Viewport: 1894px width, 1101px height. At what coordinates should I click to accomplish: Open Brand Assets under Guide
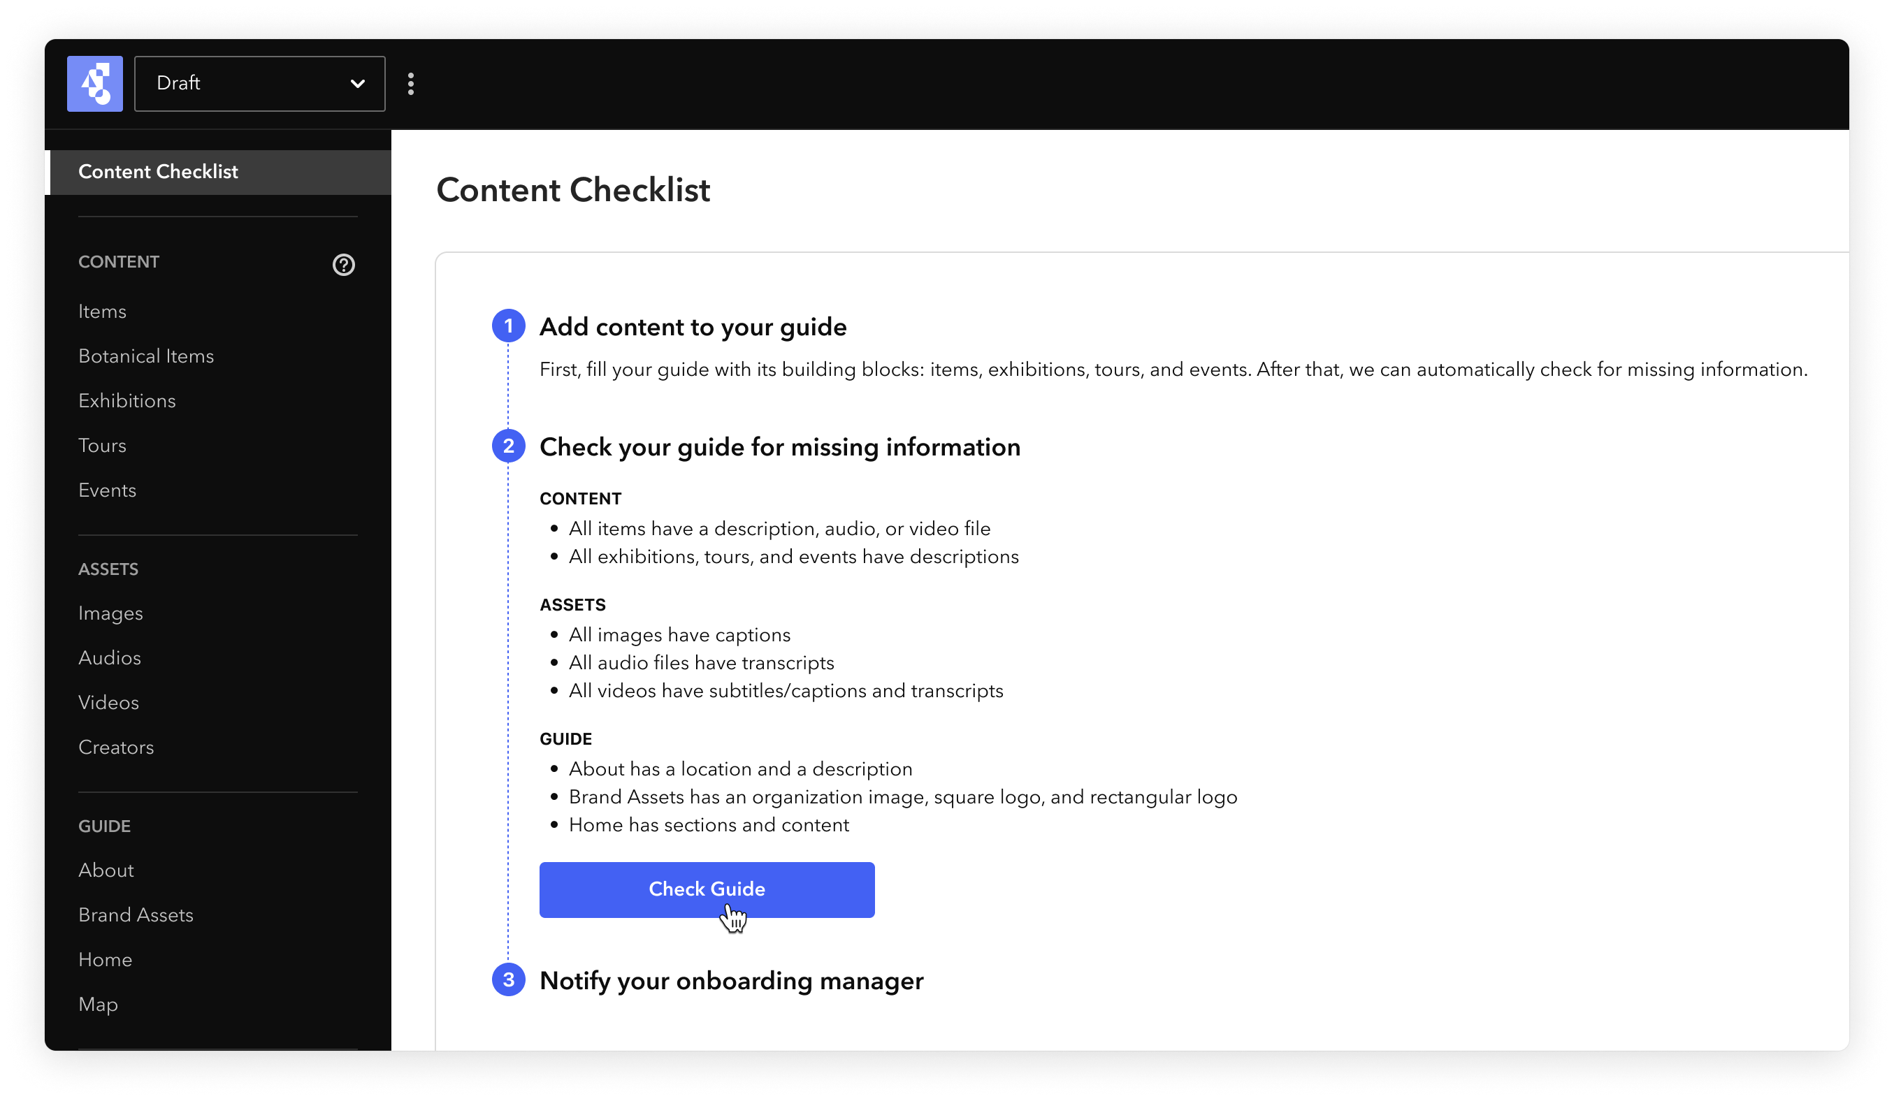coord(136,914)
